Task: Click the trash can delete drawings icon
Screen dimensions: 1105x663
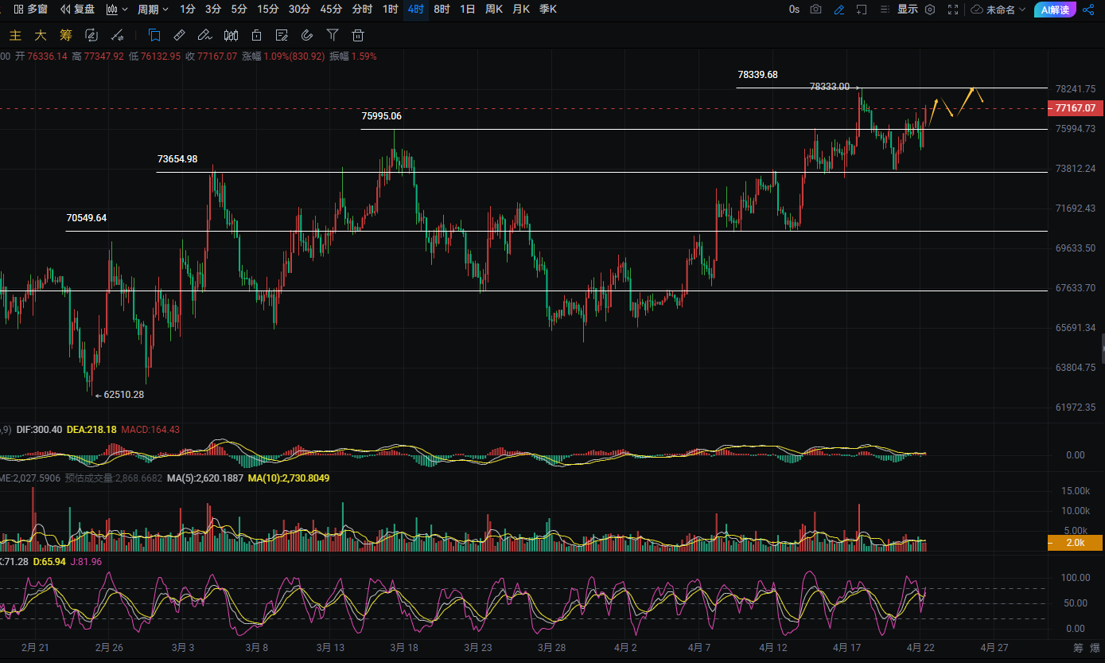Action: (x=358, y=35)
